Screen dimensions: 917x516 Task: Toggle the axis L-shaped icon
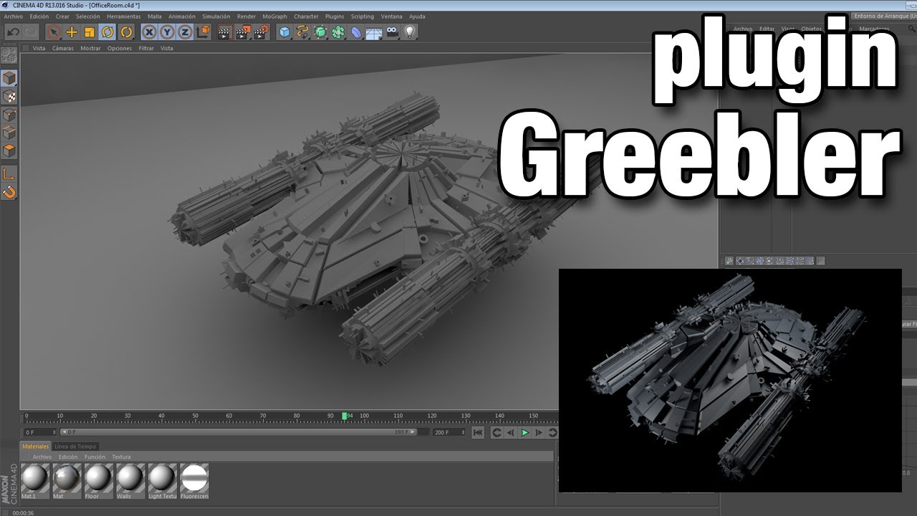point(9,174)
